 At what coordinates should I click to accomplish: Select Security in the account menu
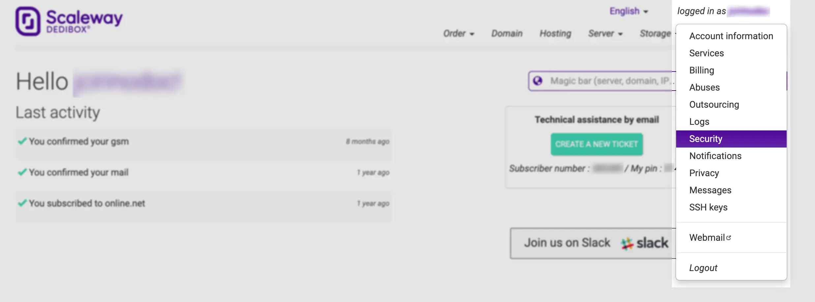click(x=705, y=139)
